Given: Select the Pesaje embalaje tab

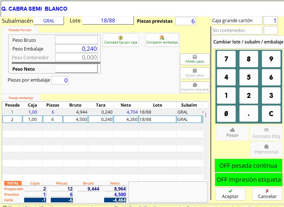Looking at the screenshot, I should click(x=21, y=98).
